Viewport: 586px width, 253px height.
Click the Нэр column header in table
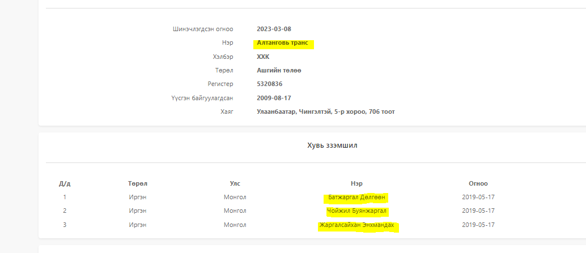pos(356,183)
